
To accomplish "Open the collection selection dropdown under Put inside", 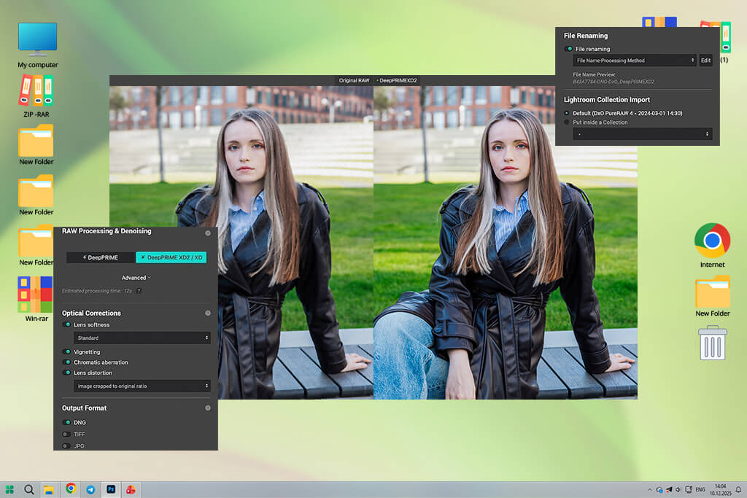I will coord(643,133).
